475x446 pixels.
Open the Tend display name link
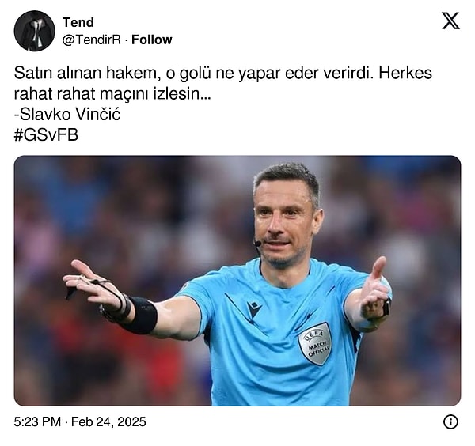(x=78, y=22)
